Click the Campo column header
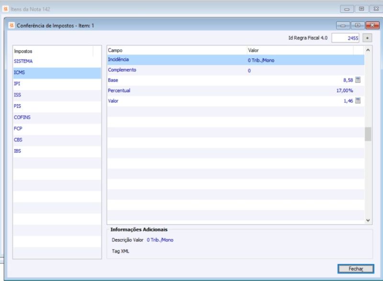The image size is (383, 281). point(177,50)
